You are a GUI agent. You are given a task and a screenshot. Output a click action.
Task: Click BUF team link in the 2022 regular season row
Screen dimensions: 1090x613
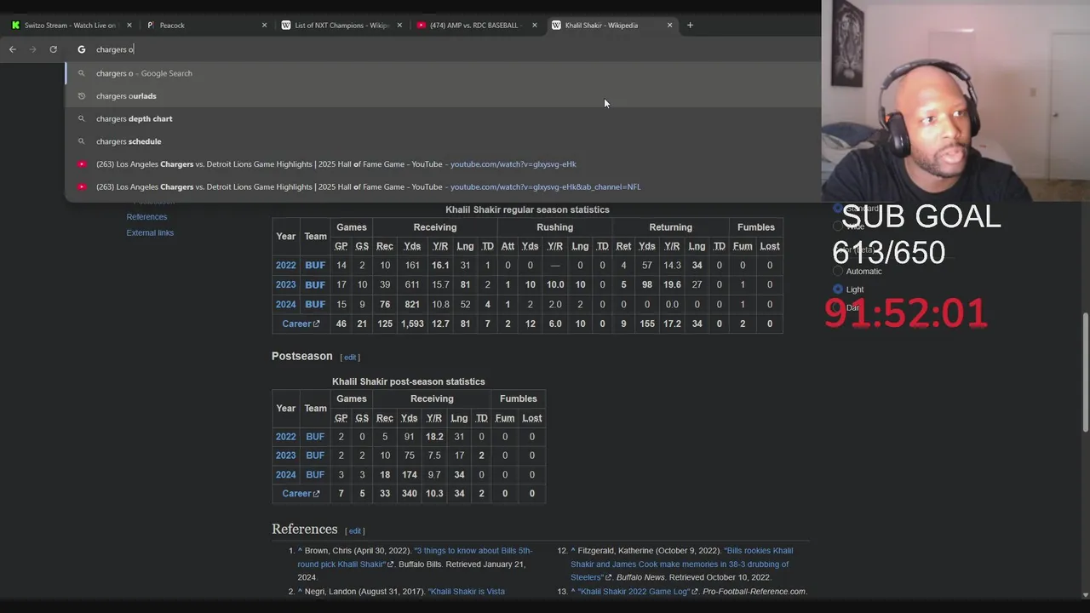[x=315, y=266]
